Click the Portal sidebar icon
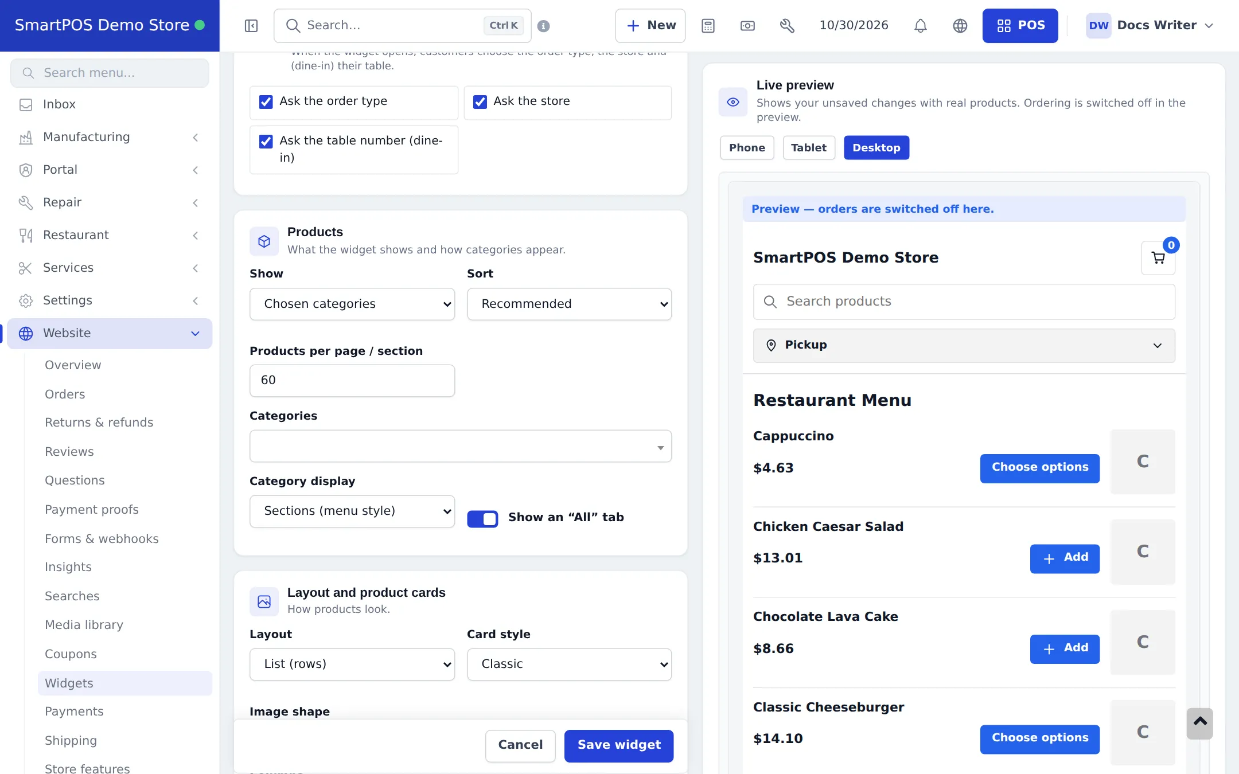The width and height of the screenshot is (1239, 774). click(x=26, y=170)
